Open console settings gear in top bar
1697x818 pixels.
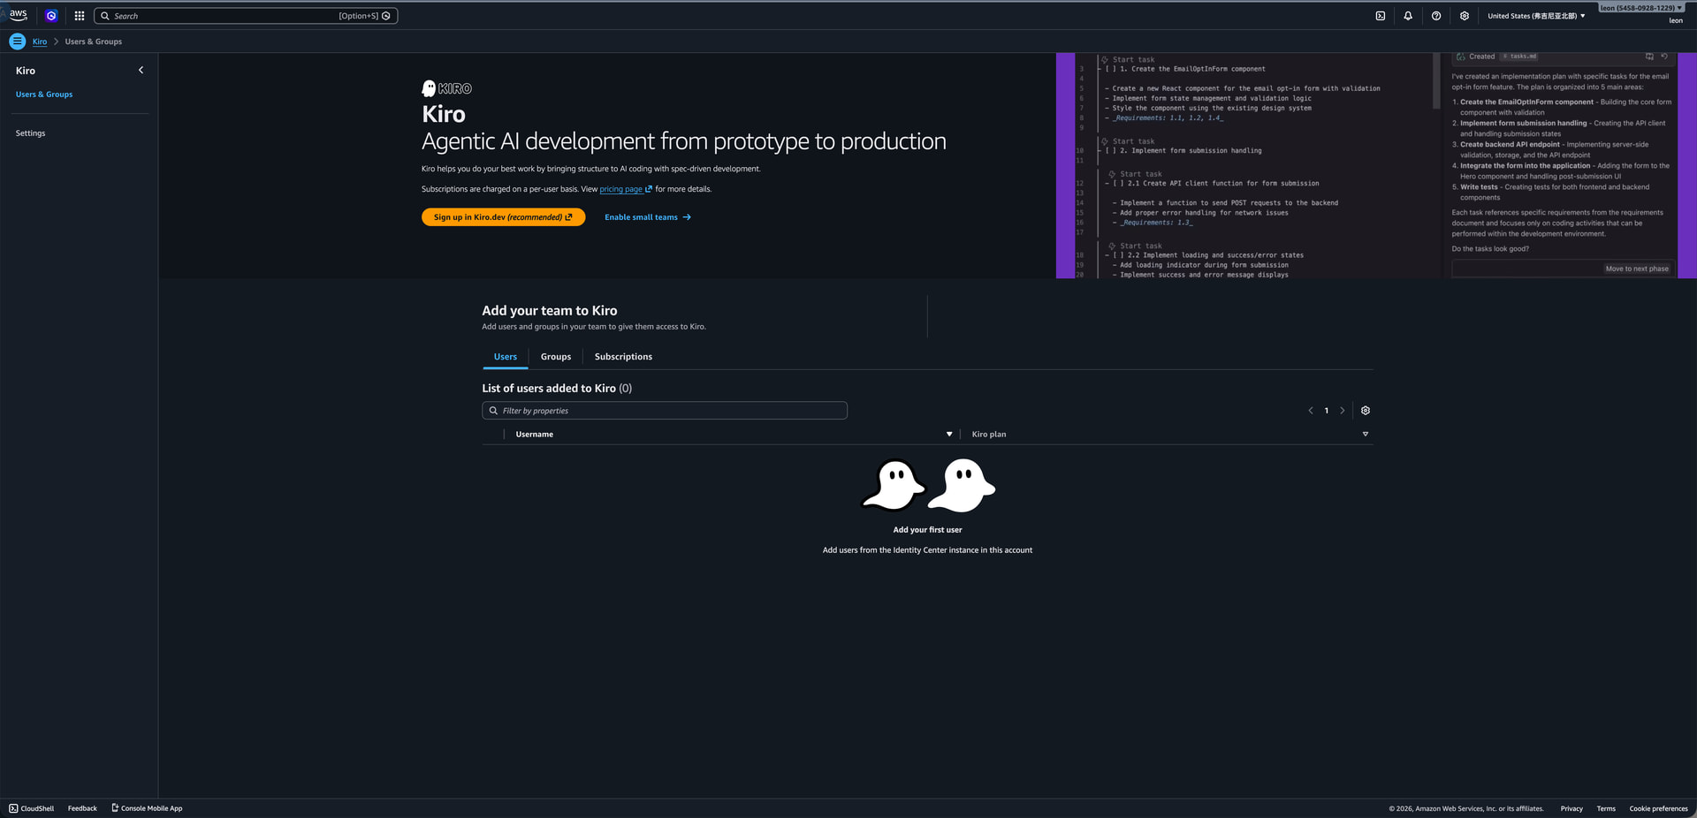click(1465, 16)
